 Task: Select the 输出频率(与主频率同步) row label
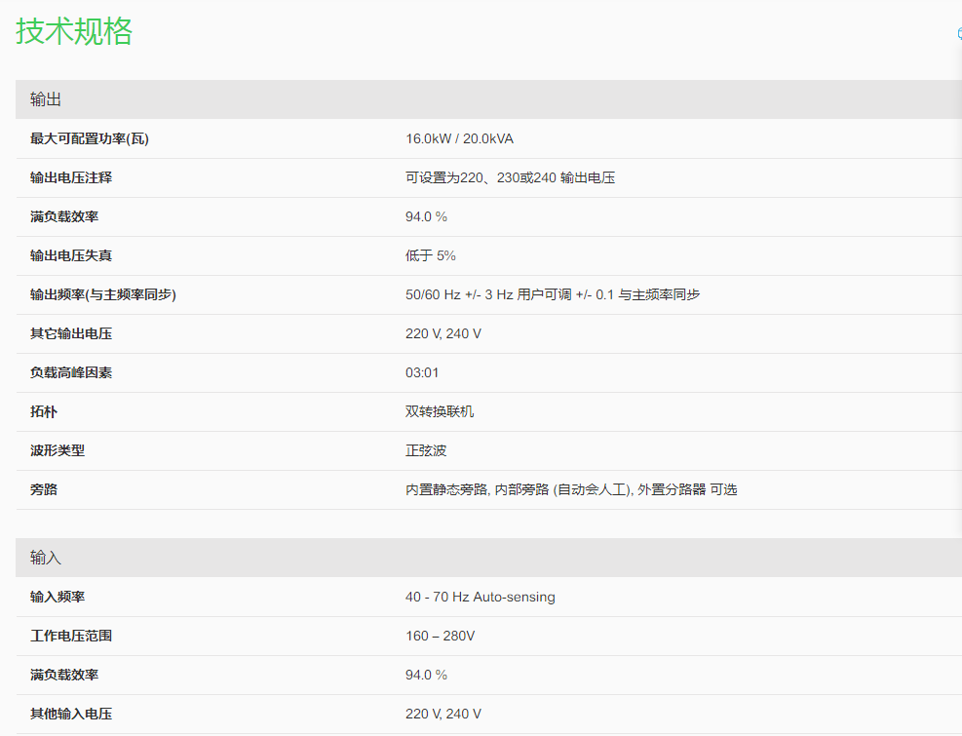tap(103, 294)
